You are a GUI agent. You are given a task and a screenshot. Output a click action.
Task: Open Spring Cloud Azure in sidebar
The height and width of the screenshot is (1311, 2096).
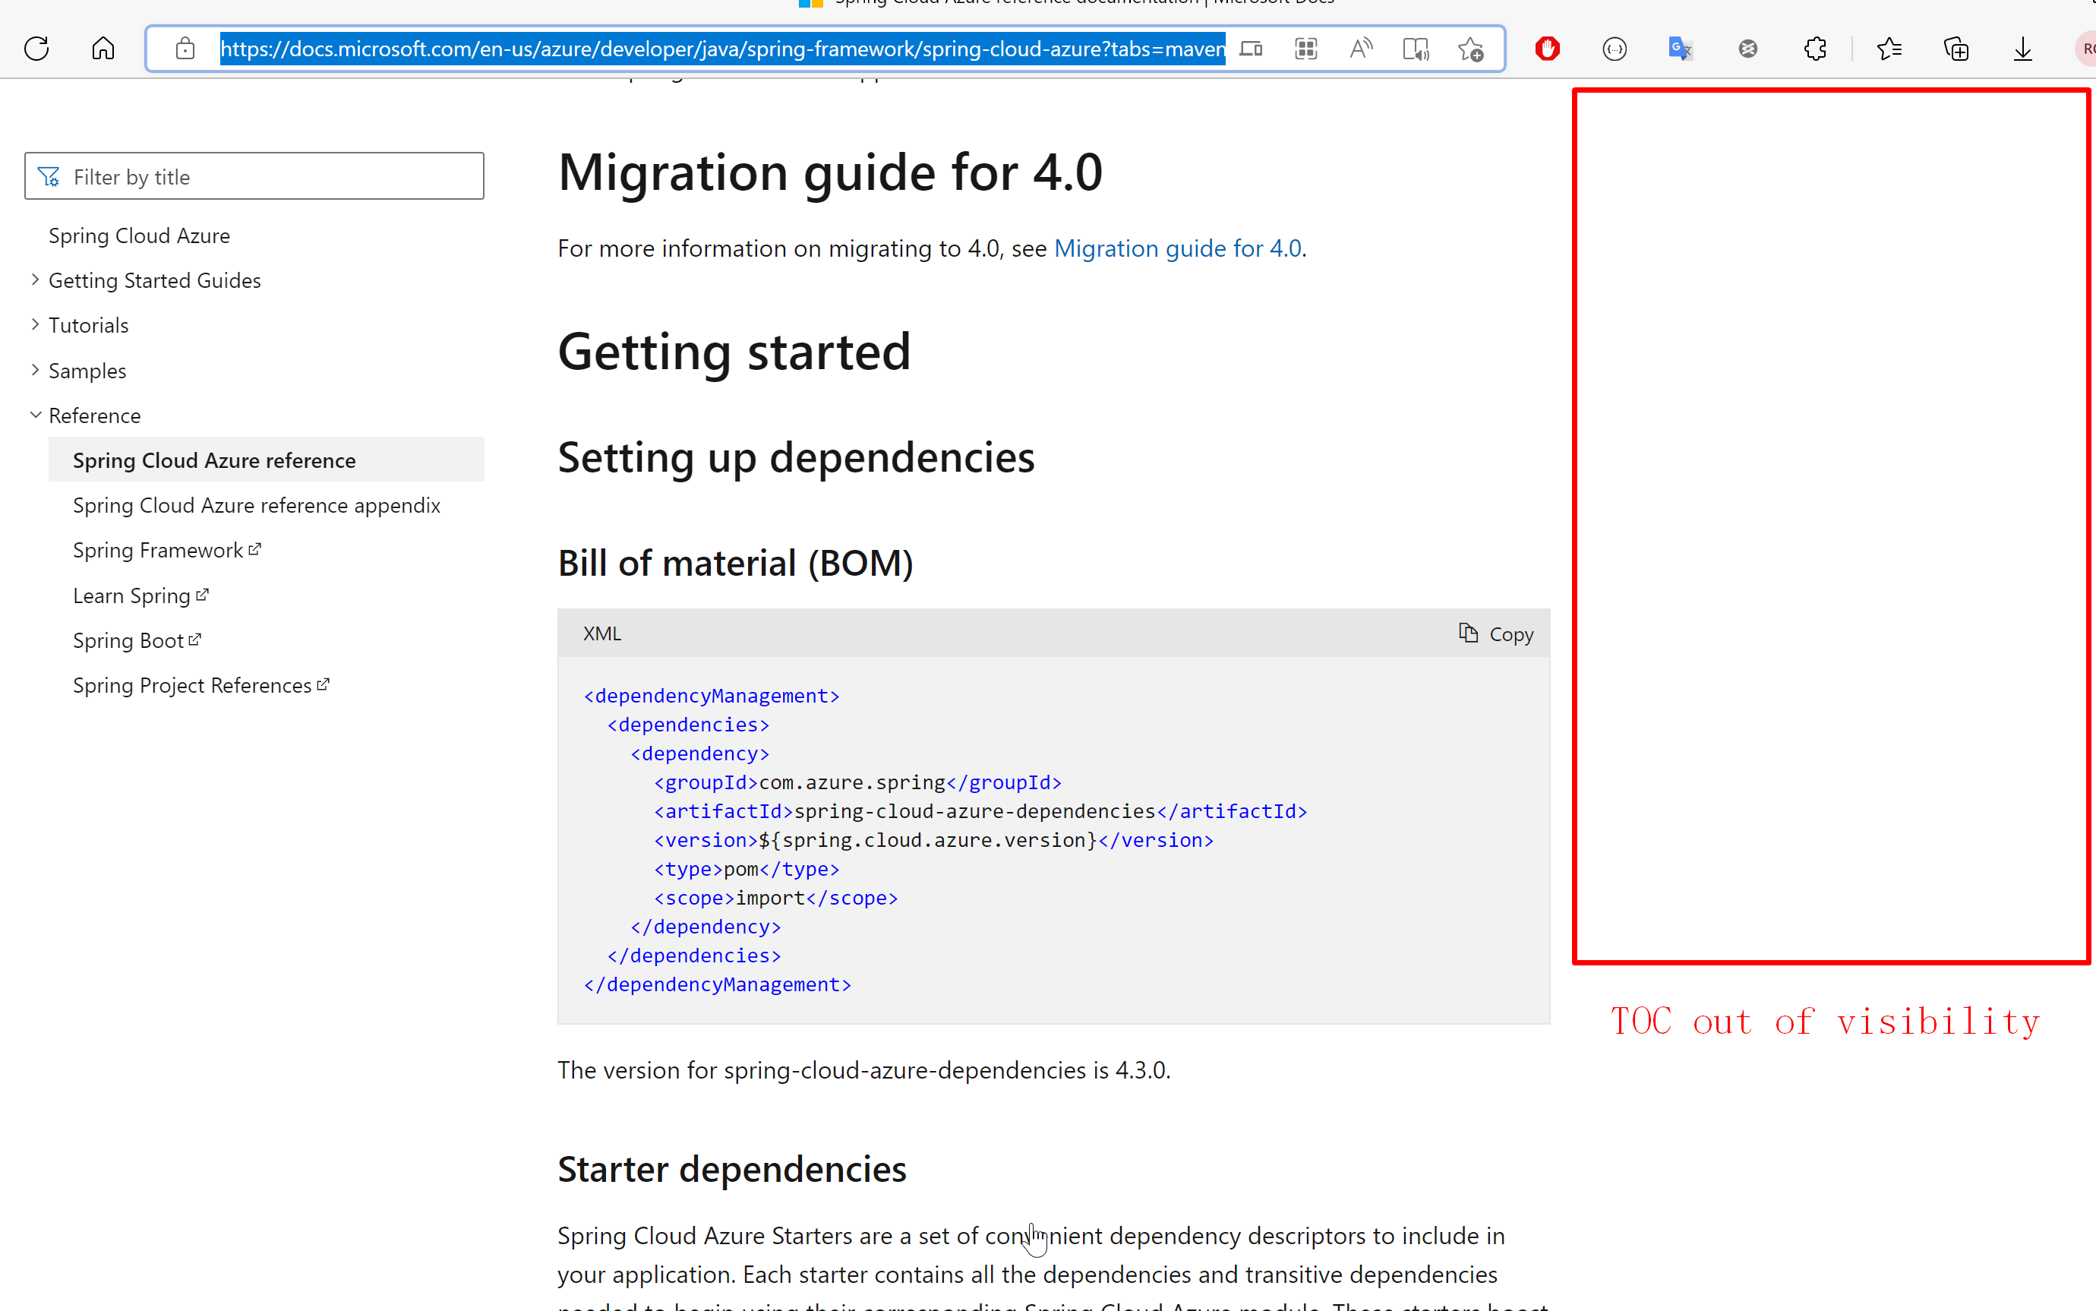tap(139, 235)
